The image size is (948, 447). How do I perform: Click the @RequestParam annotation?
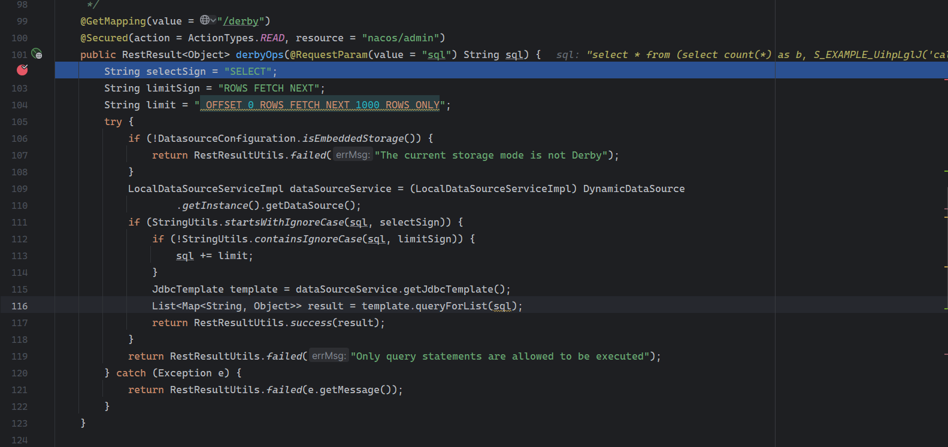[329, 54]
